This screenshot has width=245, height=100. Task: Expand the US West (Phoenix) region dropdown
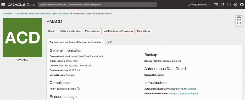199,4
